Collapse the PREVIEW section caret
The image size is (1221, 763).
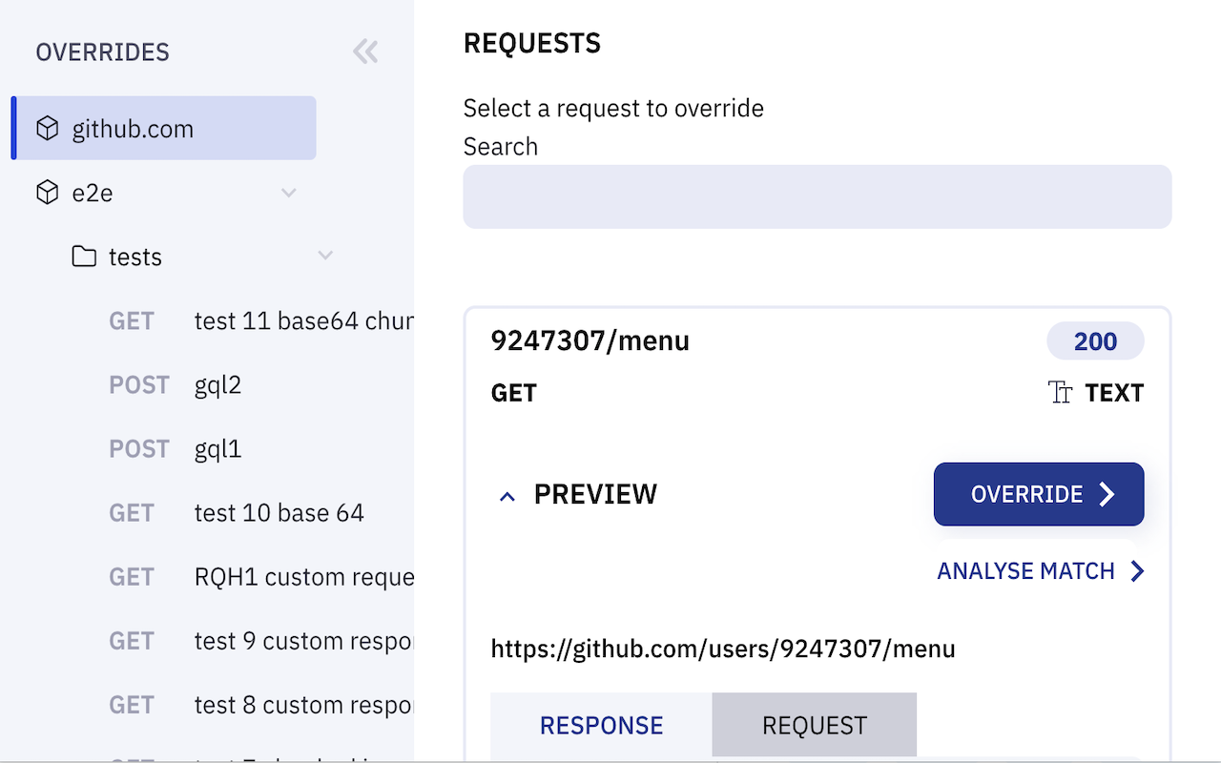507,496
